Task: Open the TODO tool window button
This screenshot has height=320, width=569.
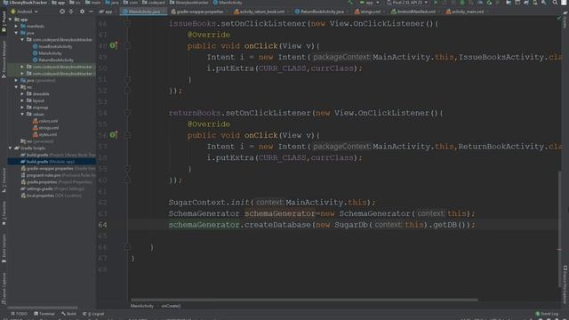Action: point(19,314)
